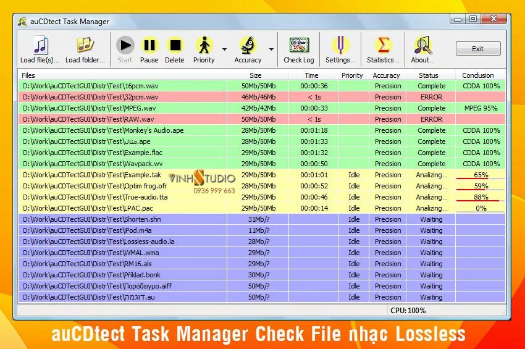Maximize the auCDtect Task Manager window
The height and width of the screenshot is (349, 525).
point(473,19)
